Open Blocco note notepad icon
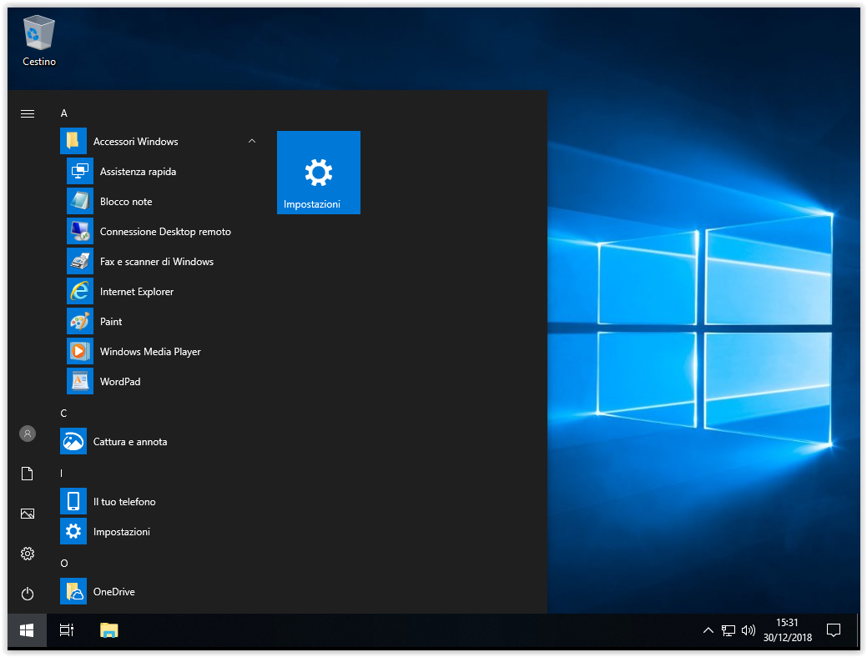867x657 pixels. (80, 201)
